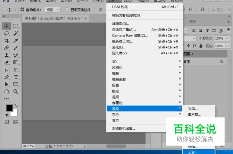Click the black foreground color swatch

[x=9, y=108]
